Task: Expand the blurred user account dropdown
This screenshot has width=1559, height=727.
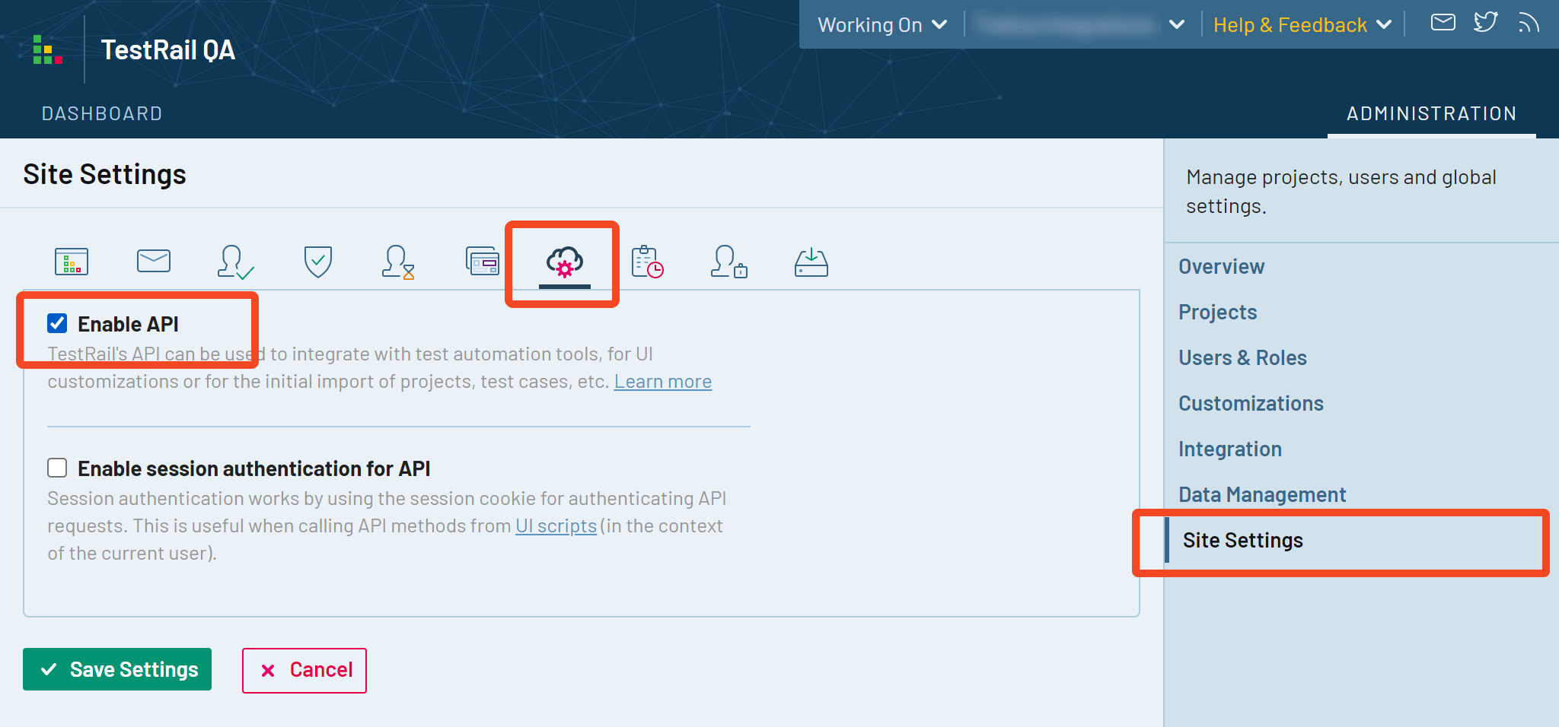Action: point(1081,25)
